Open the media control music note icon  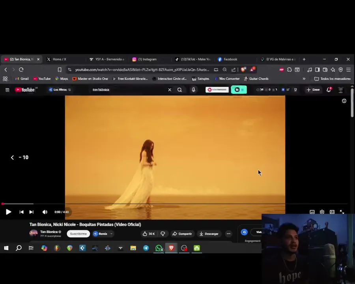coord(309,70)
